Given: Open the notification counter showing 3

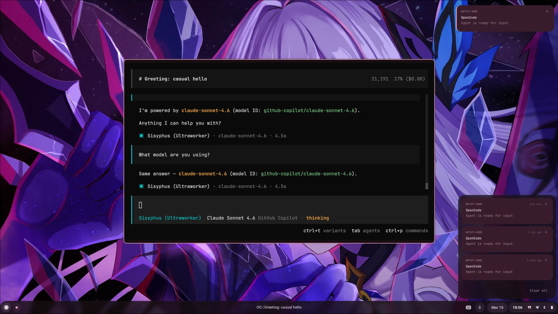Looking at the screenshot, I should point(480,307).
